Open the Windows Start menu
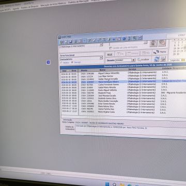The height and width of the screenshot is (186, 186). [x=107, y=184]
